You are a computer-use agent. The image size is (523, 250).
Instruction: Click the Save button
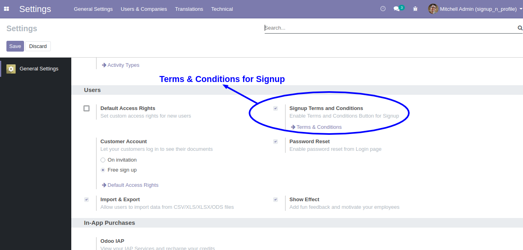[x=15, y=46]
